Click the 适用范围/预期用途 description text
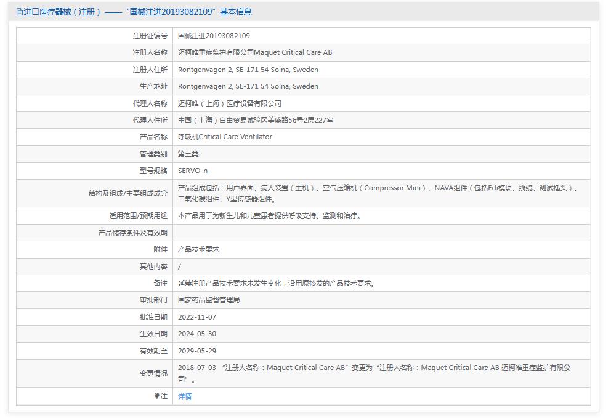Image resolution: width=611 pixels, height=418 pixels. click(270, 215)
